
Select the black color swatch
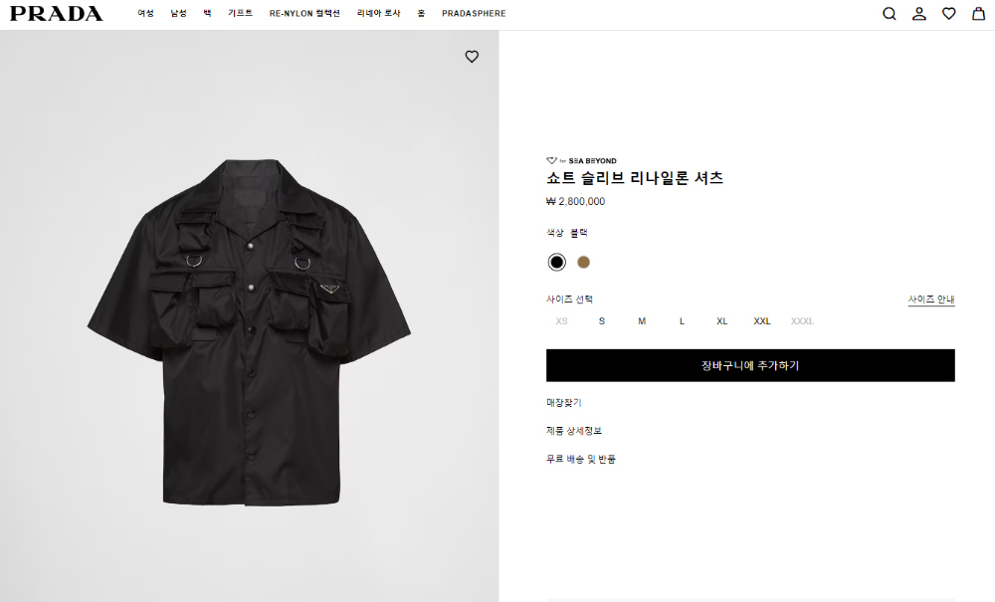pyautogui.click(x=557, y=263)
